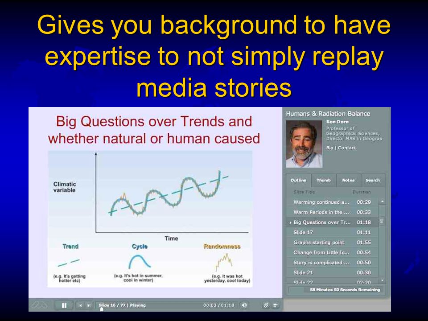Switch to the Thumb tab
The width and height of the screenshot is (428, 321).
coord(324,180)
